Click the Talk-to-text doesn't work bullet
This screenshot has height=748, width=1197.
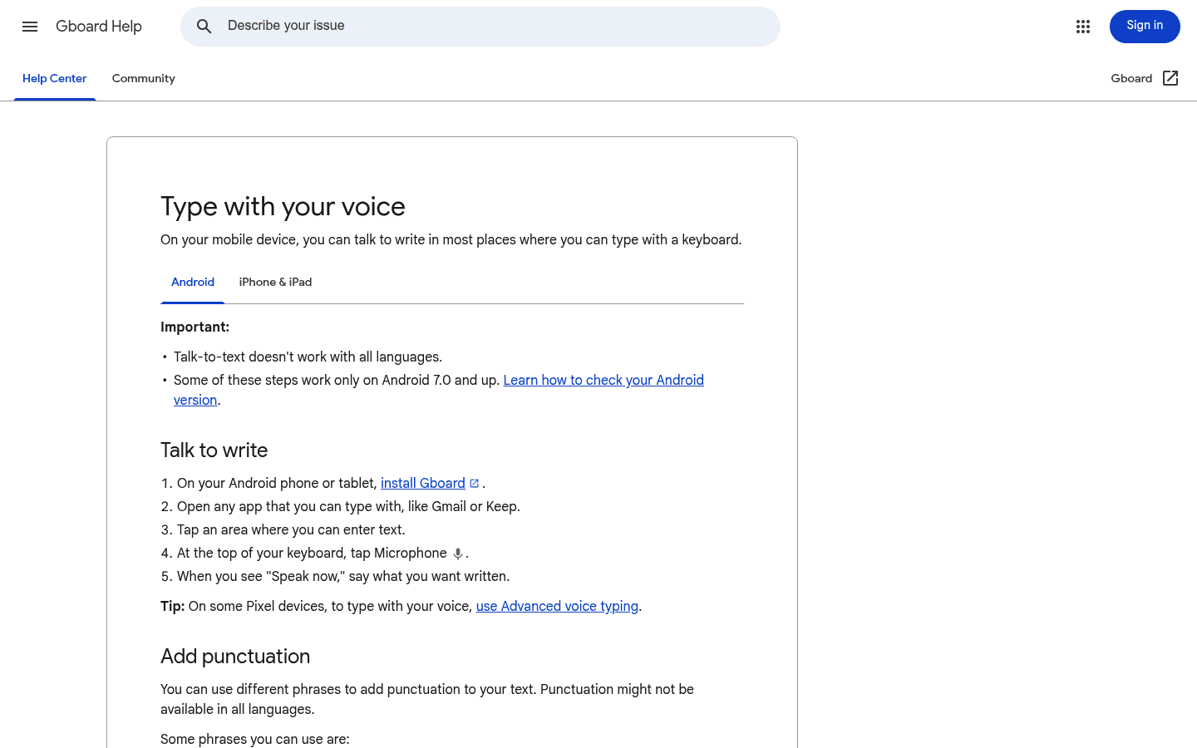(x=308, y=357)
